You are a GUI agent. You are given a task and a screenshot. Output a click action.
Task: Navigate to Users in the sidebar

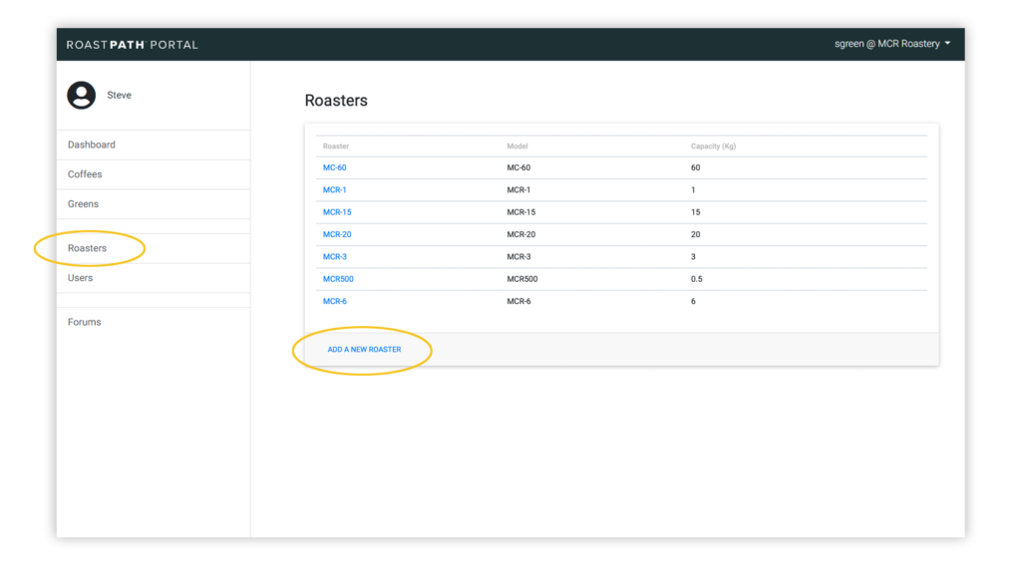pyautogui.click(x=80, y=278)
